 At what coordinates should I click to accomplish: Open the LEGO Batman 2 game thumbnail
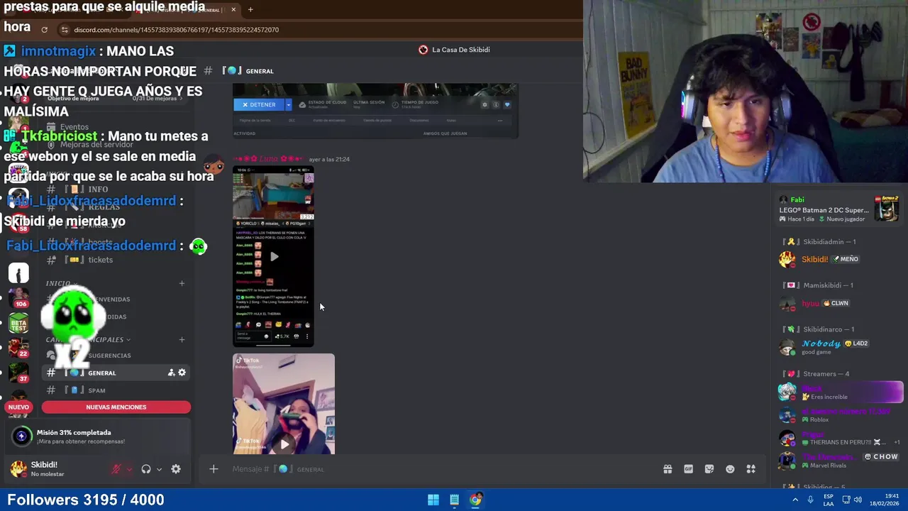point(887,209)
